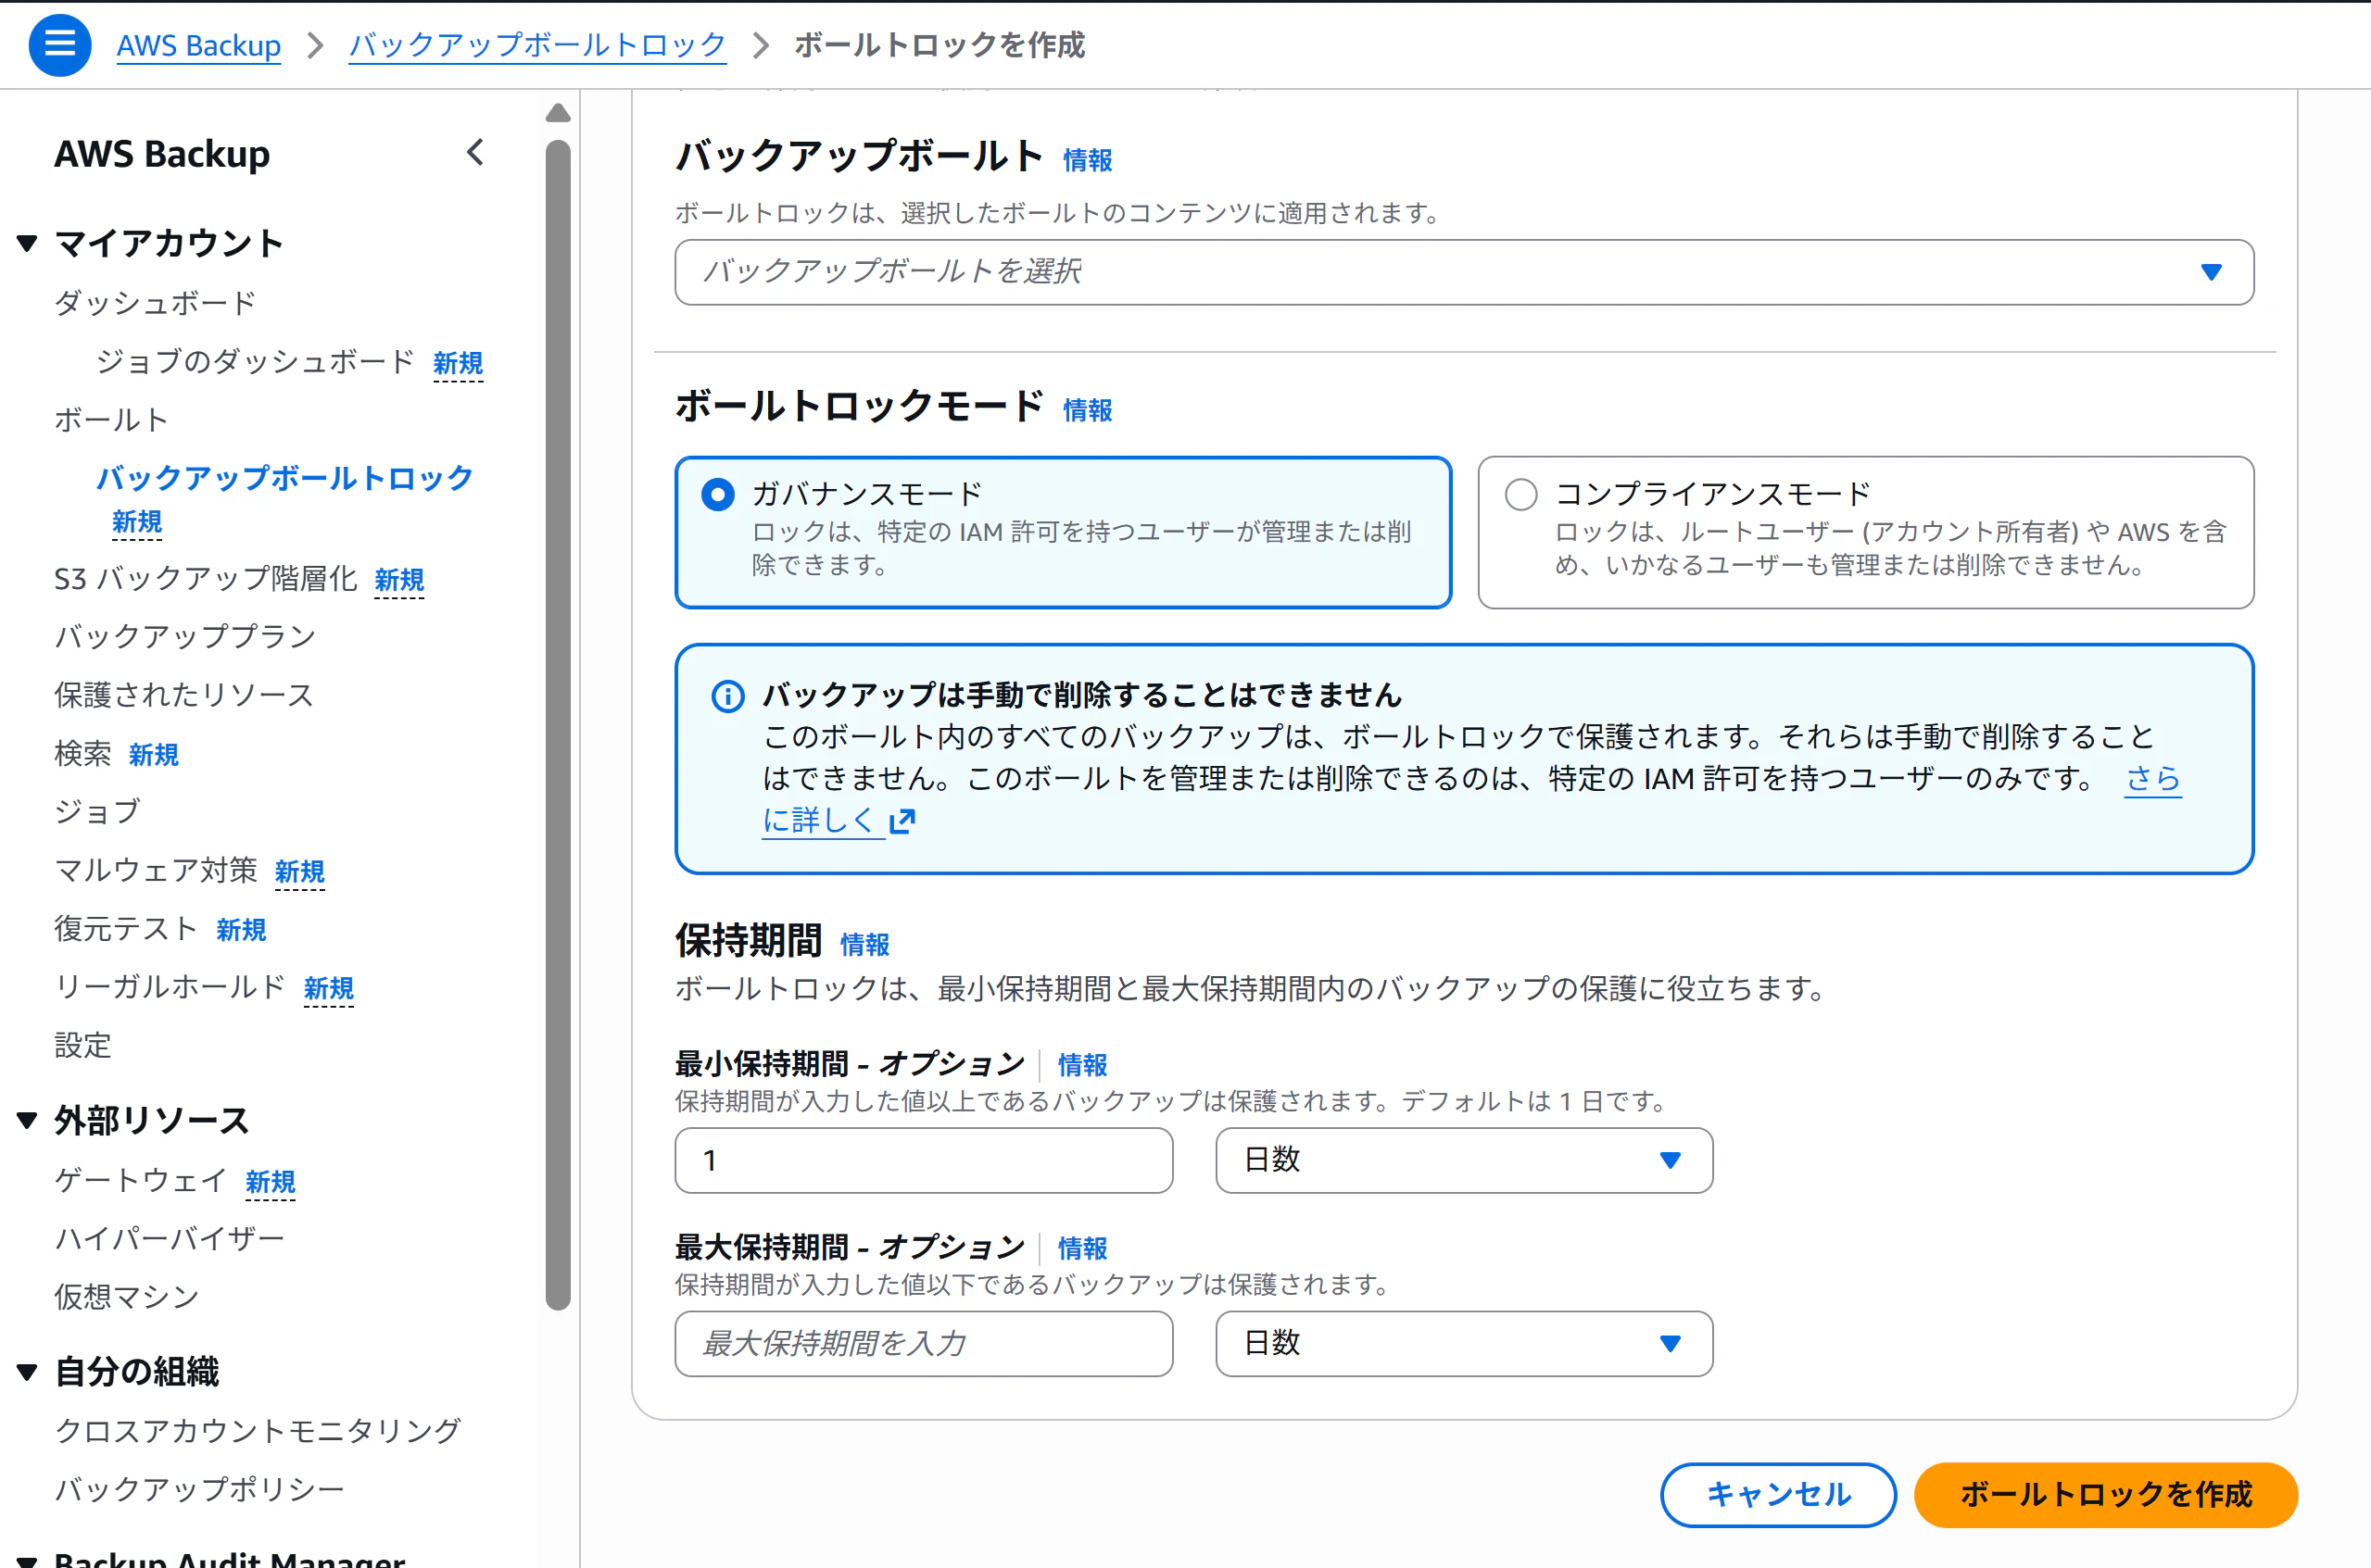
Task: Open the 最大保持期間 unit dropdown (日数)
Action: tap(1464, 1343)
